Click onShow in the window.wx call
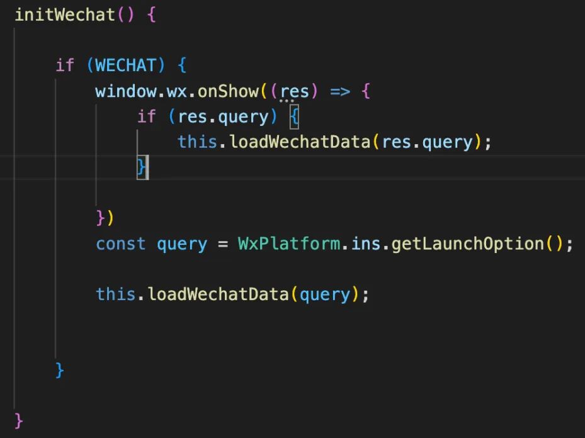Viewport: 585px width, 438px height. tap(228, 91)
